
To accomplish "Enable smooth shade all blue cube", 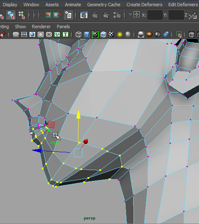I will [87, 34].
